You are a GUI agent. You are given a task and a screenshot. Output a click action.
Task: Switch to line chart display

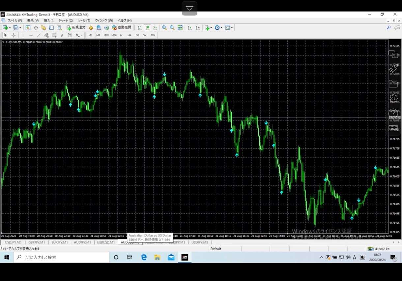155,28
